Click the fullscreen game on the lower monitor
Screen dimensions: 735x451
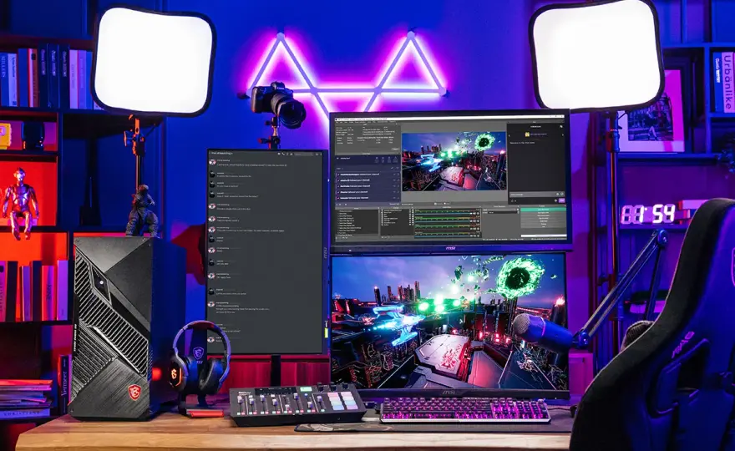pos(449,322)
